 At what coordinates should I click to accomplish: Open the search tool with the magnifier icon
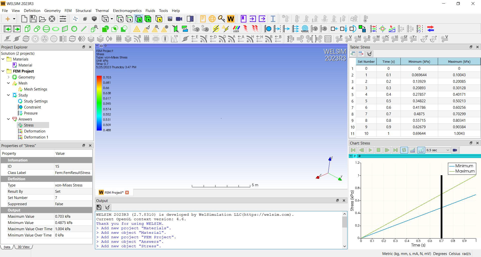[221, 19]
